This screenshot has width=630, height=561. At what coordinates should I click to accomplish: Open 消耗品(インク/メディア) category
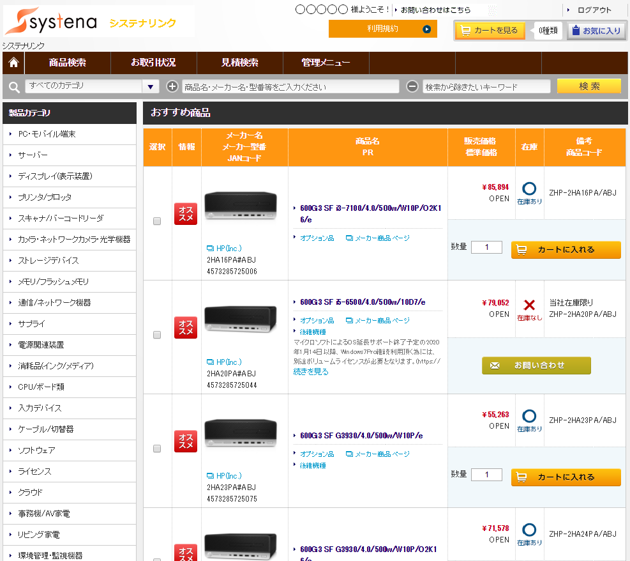[70, 366]
